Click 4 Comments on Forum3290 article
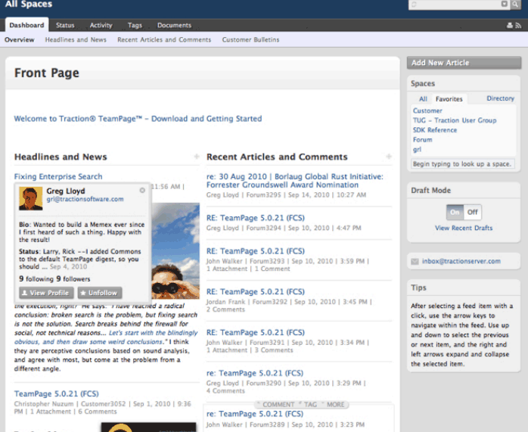 click(225, 391)
